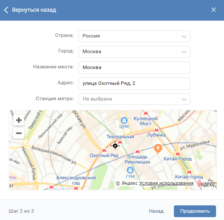
Task: Click the 'Леонтьевский пер.' street label
Action: point(50,126)
